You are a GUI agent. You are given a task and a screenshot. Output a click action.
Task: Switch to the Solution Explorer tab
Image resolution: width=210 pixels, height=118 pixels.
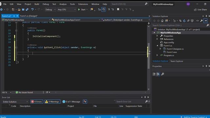click(x=160, y=61)
